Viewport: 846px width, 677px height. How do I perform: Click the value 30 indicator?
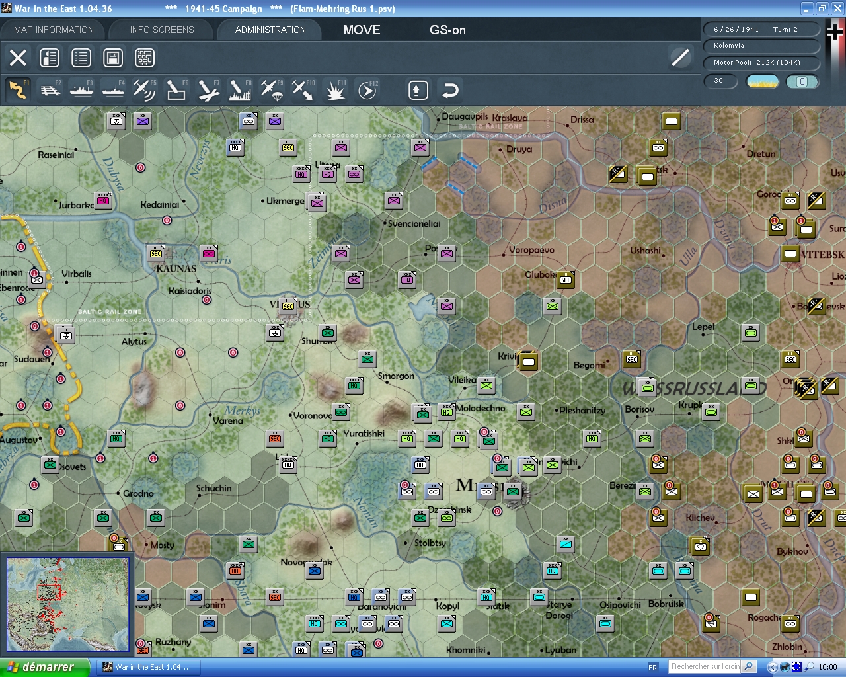click(720, 81)
